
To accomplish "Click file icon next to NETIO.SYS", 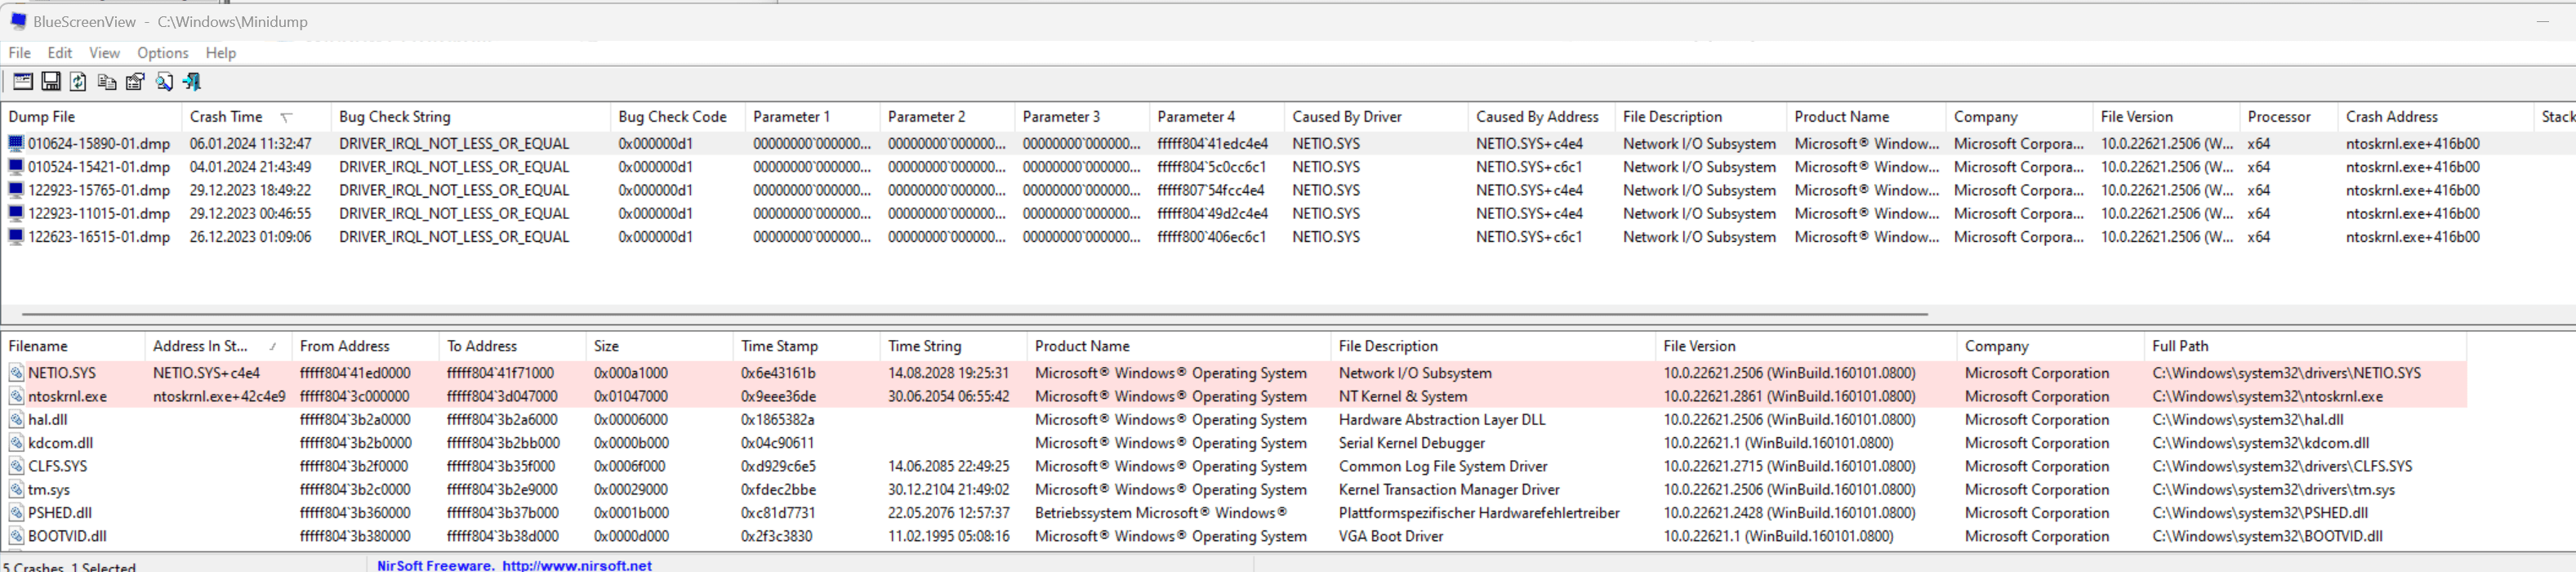I will (x=16, y=373).
